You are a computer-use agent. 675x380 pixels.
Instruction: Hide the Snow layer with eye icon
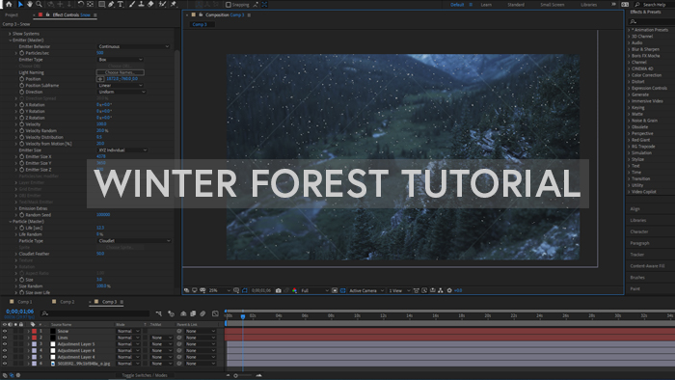(5, 332)
